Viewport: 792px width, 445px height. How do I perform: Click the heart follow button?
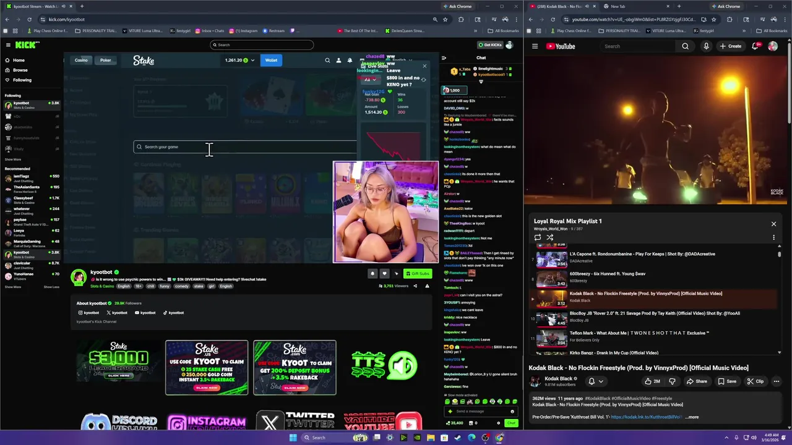(x=384, y=274)
